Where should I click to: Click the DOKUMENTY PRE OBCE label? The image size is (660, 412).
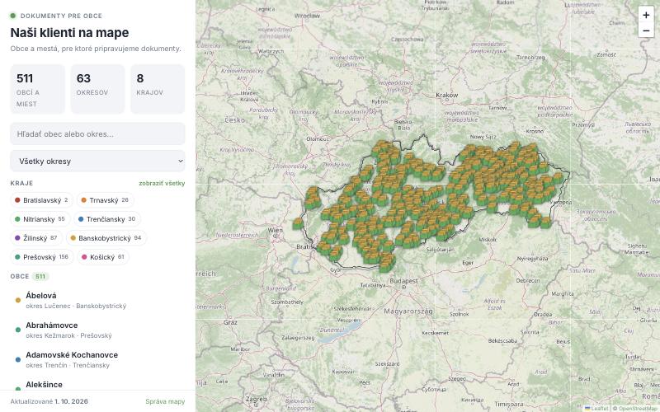click(x=61, y=16)
